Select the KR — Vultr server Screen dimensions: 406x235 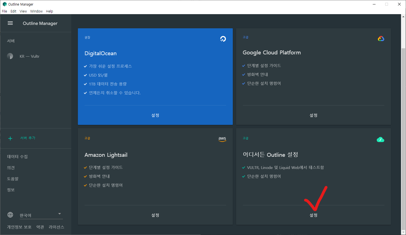point(29,56)
